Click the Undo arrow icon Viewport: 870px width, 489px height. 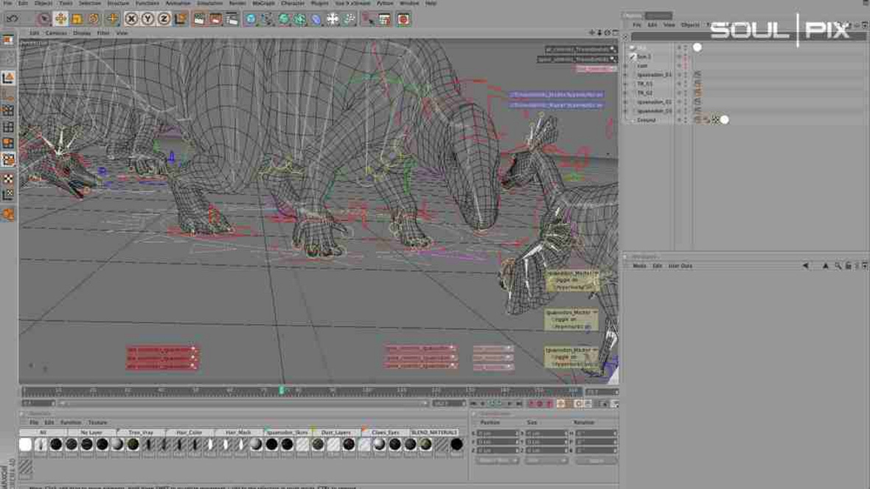click(13, 19)
